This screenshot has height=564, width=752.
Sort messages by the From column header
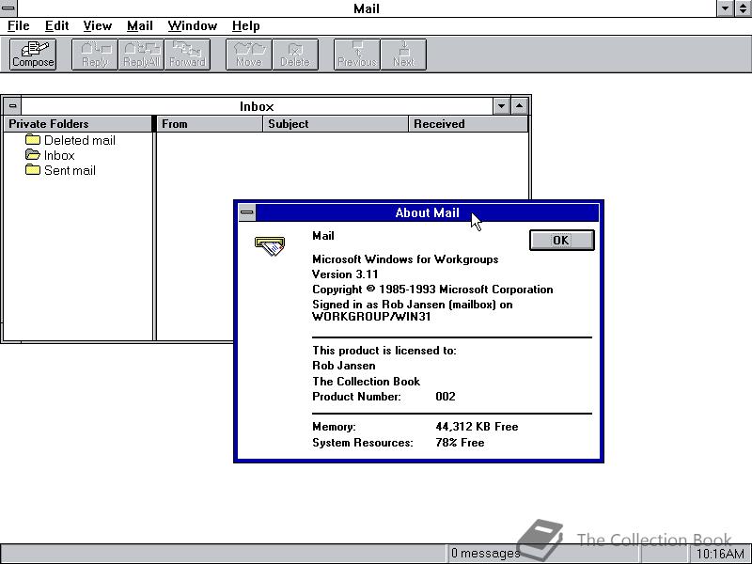[x=210, y=124]
